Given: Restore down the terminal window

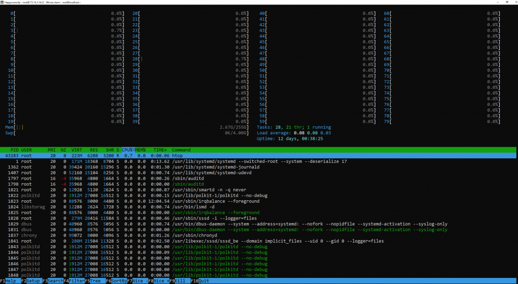Looking at the screenshot, I should point(507,2).
